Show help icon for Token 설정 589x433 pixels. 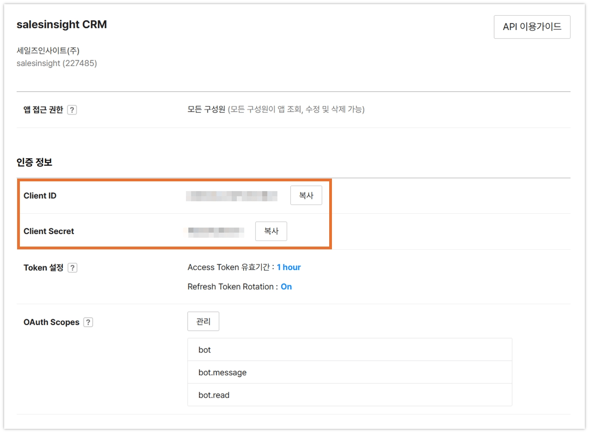click(72, 268)
